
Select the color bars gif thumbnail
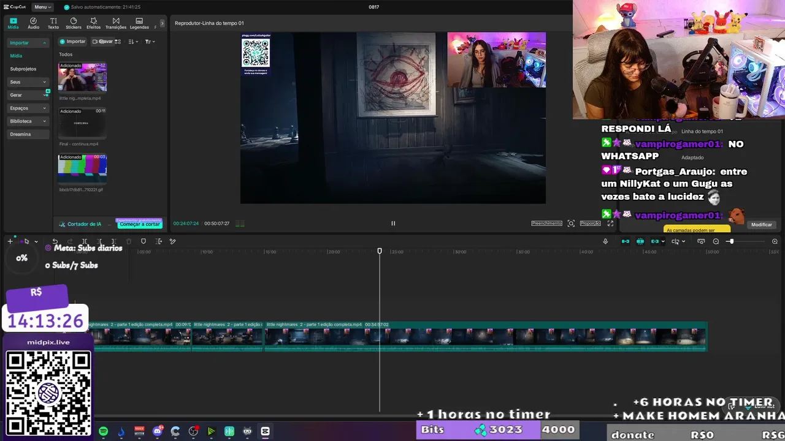pyautogui.click(x=82, y=168)
